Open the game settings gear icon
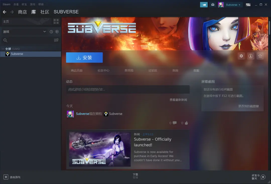 241,56
